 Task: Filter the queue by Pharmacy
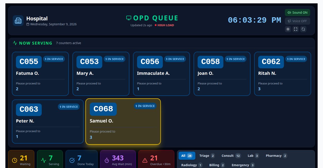(276, 156)
